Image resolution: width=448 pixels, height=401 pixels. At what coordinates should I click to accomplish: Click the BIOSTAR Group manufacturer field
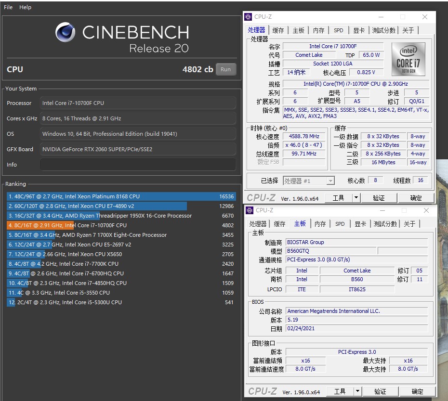click(356, 242)
